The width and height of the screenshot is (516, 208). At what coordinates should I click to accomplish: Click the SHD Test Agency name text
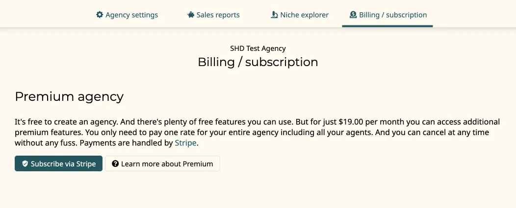tap(258, 48)
